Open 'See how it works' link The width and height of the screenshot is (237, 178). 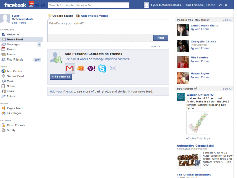pos(76,59)
